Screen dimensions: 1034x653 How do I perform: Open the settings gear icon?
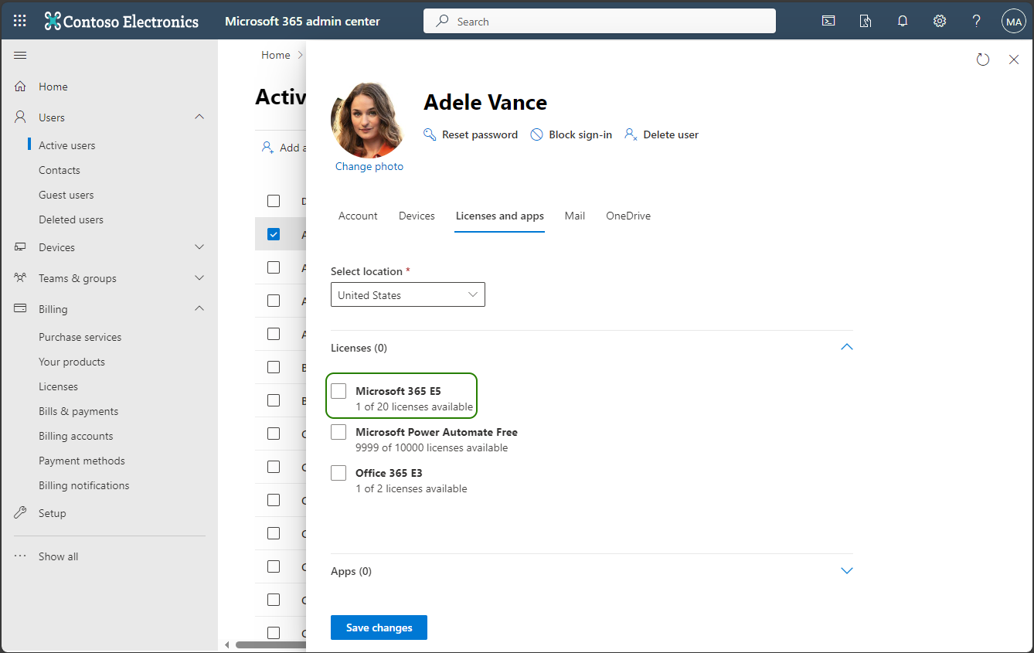pyautogui.click(x=940, y=21)
